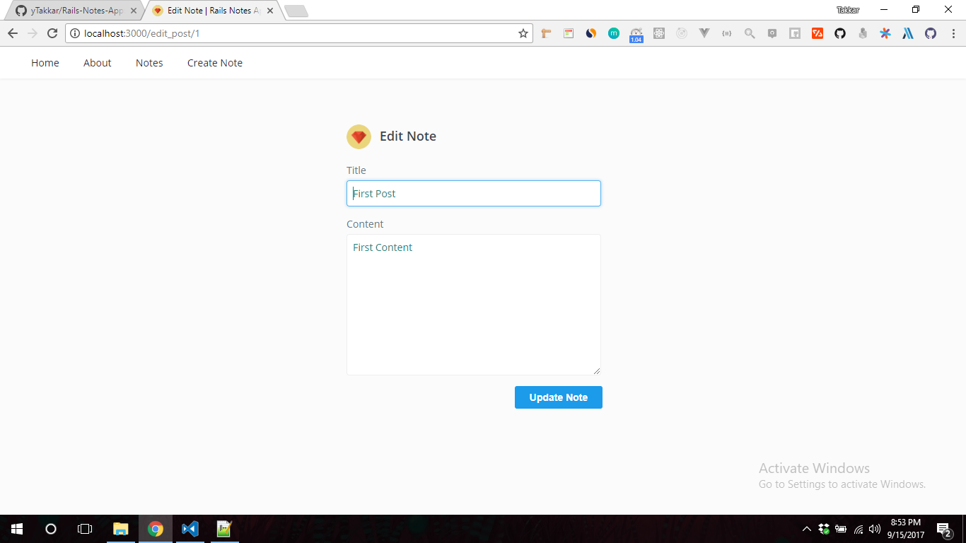The width and height of the screenshot is (966, 543).
Task: Open the purple GitHub extension icon
Action: coord(931,33)
